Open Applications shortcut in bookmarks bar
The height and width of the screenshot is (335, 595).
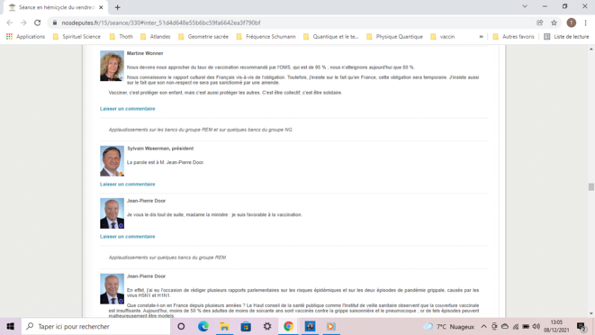tap(25, 36)
